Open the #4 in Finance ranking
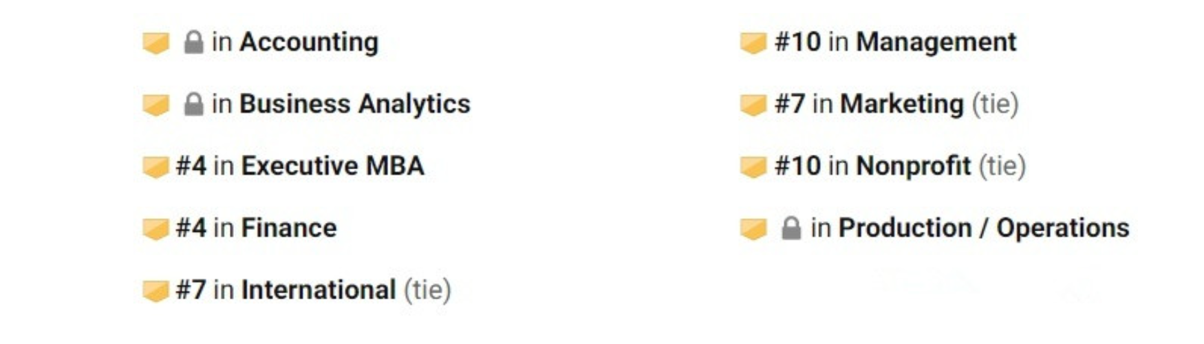The image size is (1204, 344). pyautogui.click(x=257, y=228)
